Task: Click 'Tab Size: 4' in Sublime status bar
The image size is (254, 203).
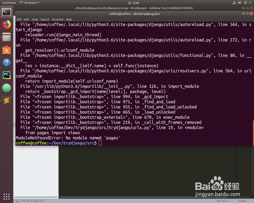Action: [x=223, y=201]
